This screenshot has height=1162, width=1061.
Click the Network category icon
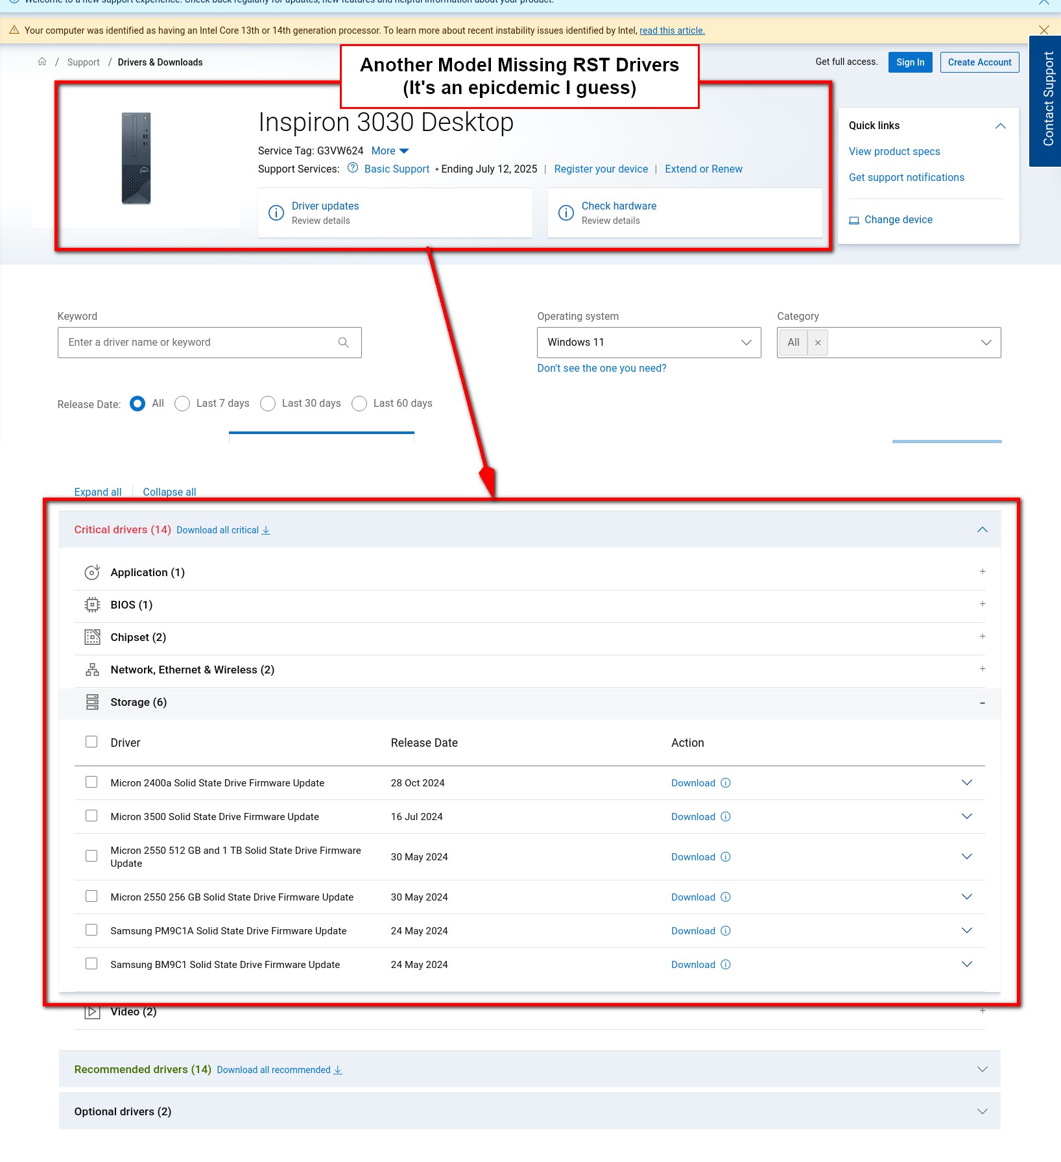[92, 670]
